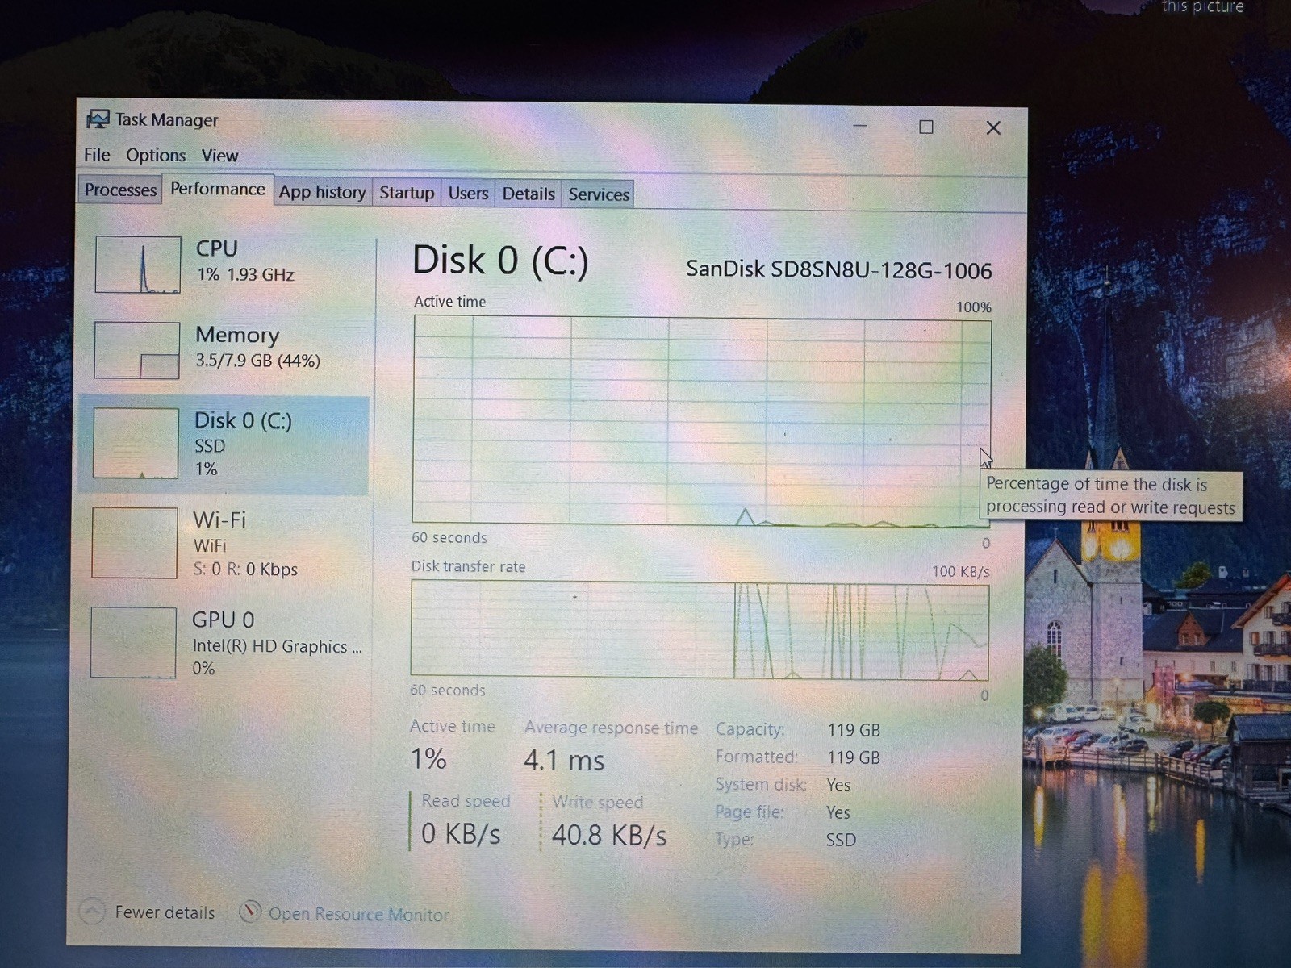The height and width of the screenshot is (968, 1291).
Task: Select the GPU 0 mini graph thumbnail
Action: (133, 643)
